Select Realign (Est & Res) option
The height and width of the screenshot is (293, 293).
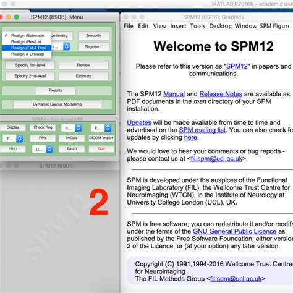point(27,48)
